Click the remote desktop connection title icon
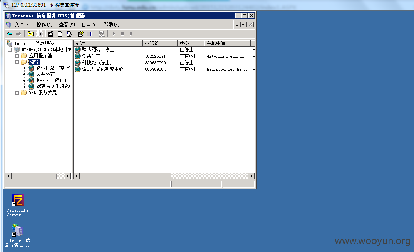 (x=6, y=5)
